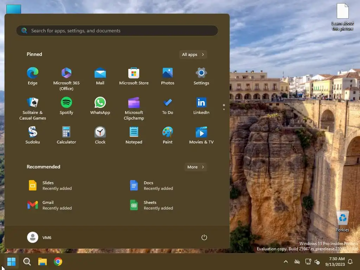This screenshot has height=270, width=360.
Task: Expand hidden system tray icons
Action: [286, 262]
